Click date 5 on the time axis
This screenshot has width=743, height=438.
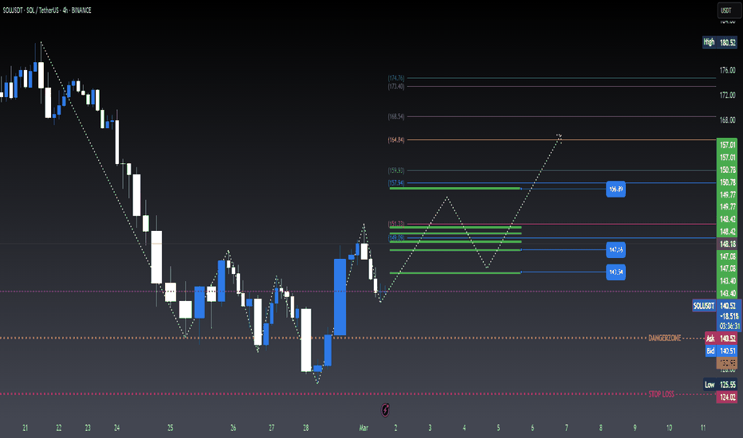(x=498, y=428)
